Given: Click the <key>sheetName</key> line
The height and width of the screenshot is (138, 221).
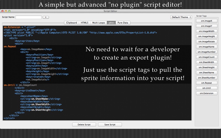Looking at the screenshot, I should [34, 96].
